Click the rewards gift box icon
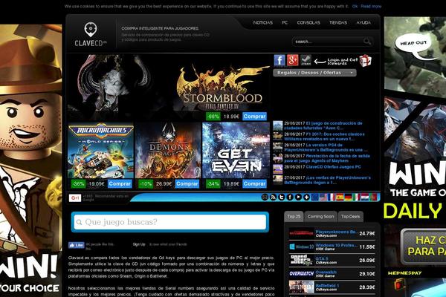This screenshot has height=297, width=446. 365,61
